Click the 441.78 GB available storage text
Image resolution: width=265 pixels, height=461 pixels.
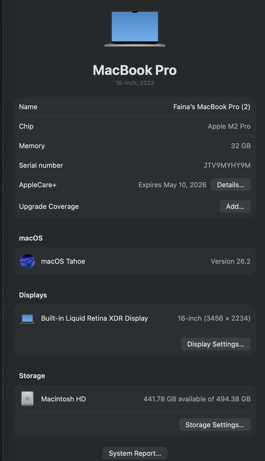197,399
